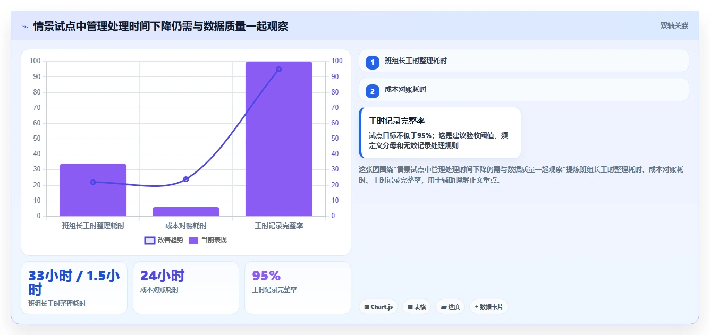This screenshot has height=335, width=710.
Task: Click the 班组长工时整理耗时 caption under 33小时
Action: coord(57,304)
